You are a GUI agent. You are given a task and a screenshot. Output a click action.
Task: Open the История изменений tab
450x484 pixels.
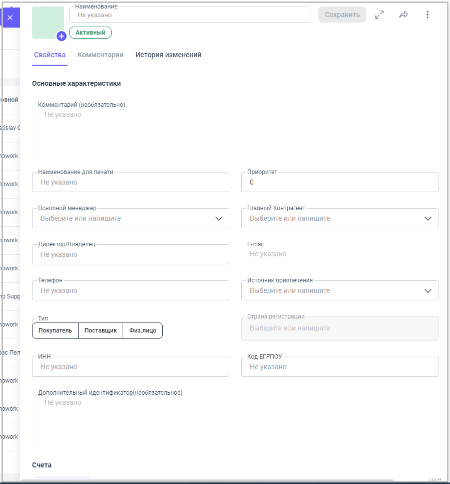click(x=168, y=55)
